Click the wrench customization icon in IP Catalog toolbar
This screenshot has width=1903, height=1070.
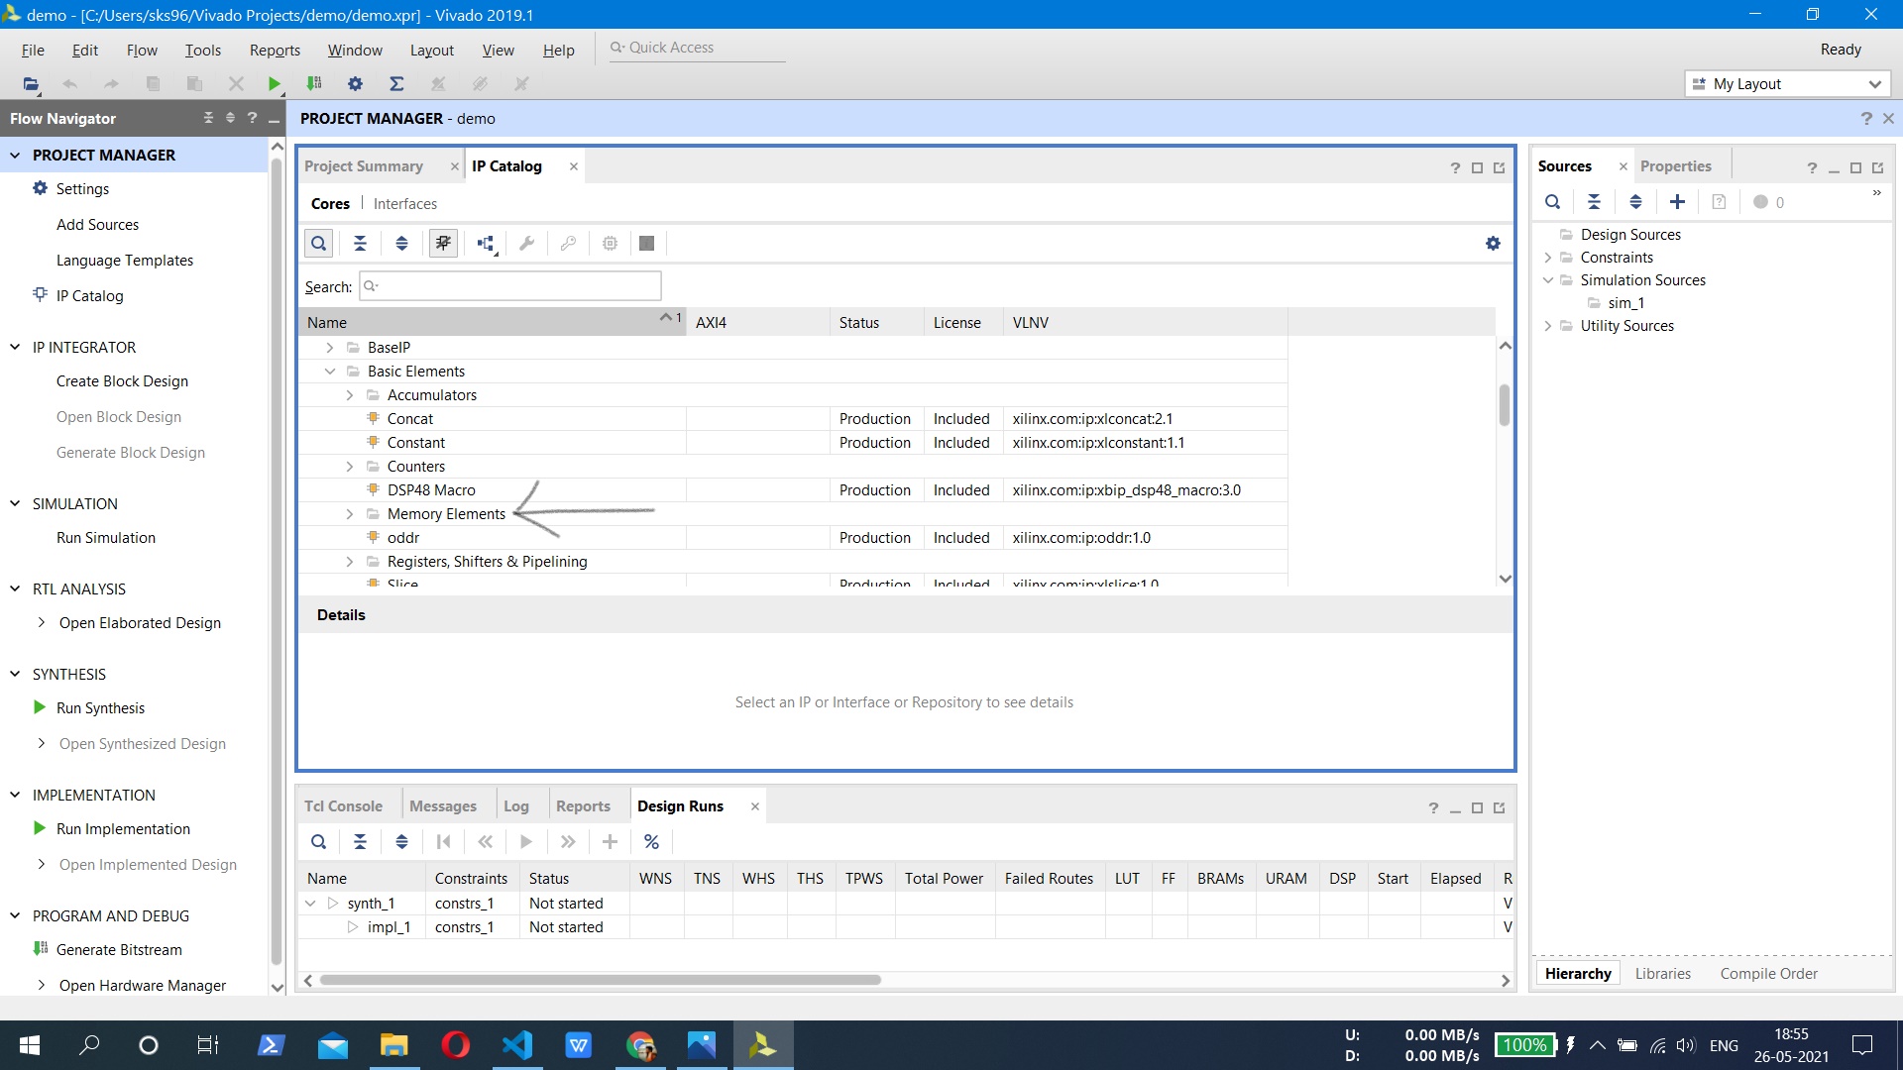tap(526, 243)
